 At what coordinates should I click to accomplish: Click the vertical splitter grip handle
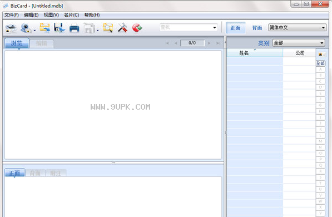pos(225,132)
